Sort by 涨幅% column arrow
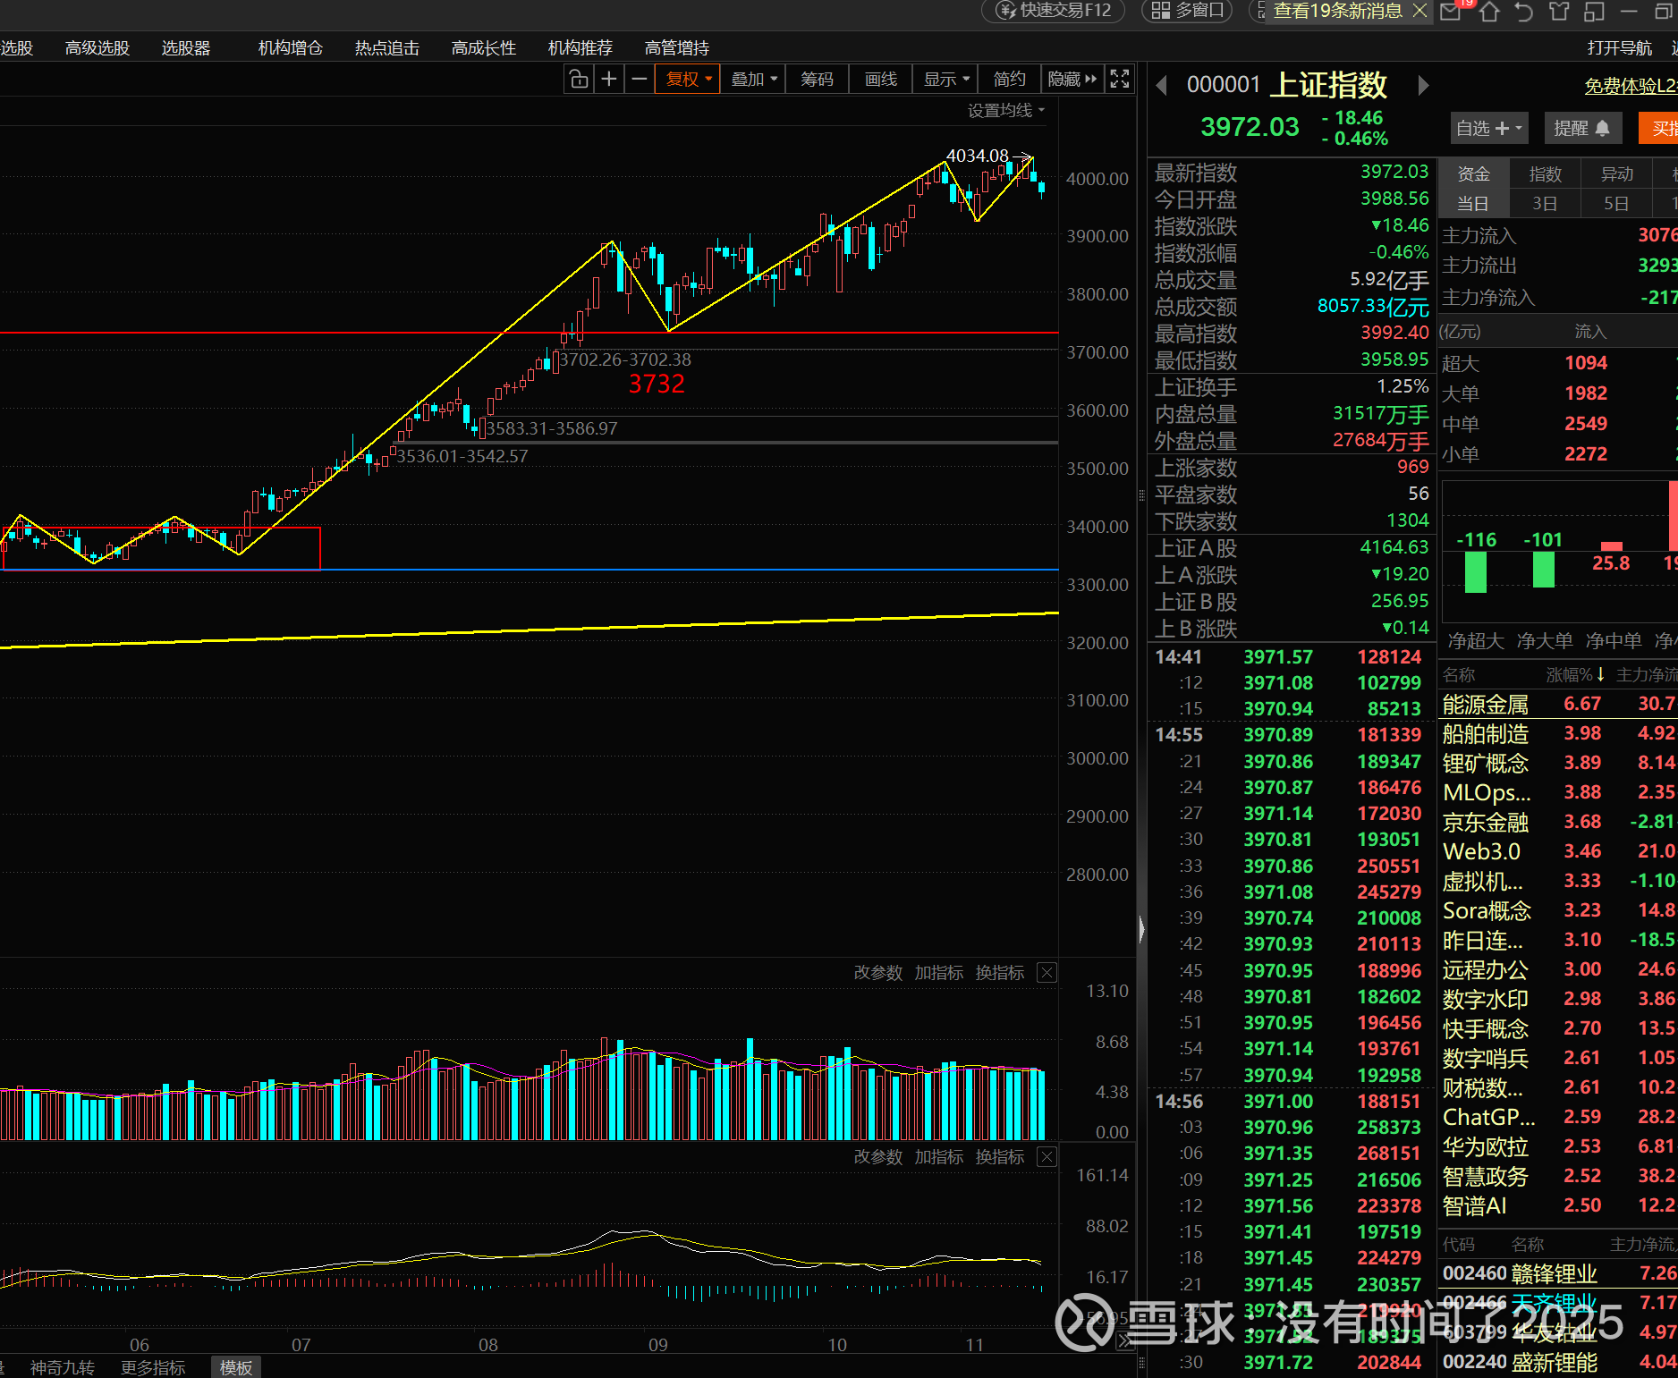This screenshot has width=1678, height=1378. coord(1600,674)
